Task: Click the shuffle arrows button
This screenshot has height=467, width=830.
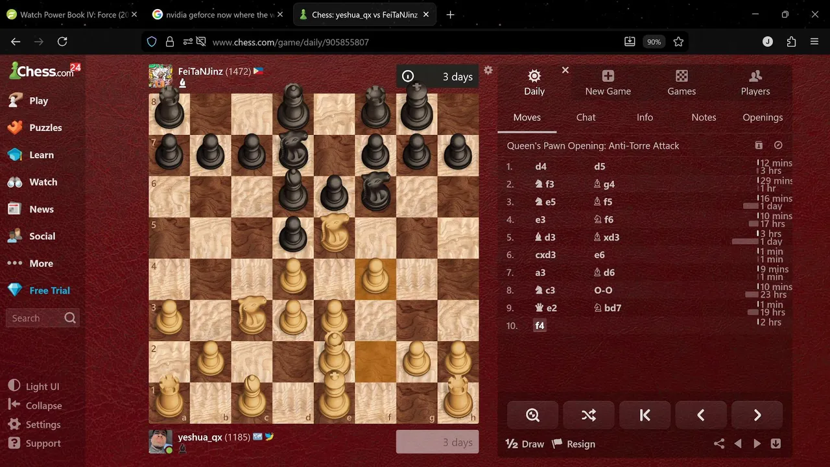Action: [x=589, y=415]
